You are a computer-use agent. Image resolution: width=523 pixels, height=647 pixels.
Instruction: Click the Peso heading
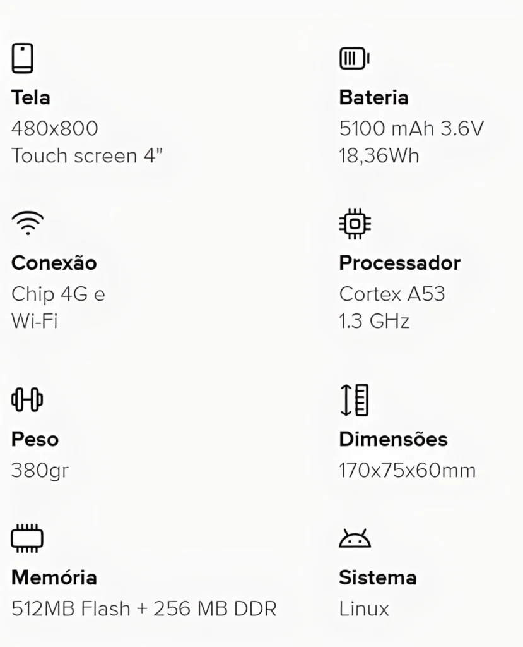click(35, 439)
